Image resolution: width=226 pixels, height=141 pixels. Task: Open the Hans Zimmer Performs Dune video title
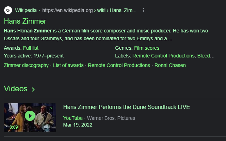[x=126, y=107]
